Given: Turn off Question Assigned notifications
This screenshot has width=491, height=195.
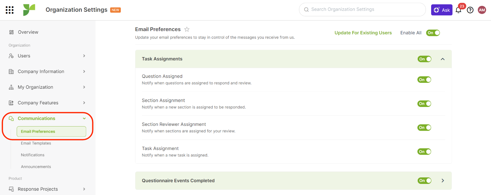Looking at the screenshot, I should click(x=424, y=80).
